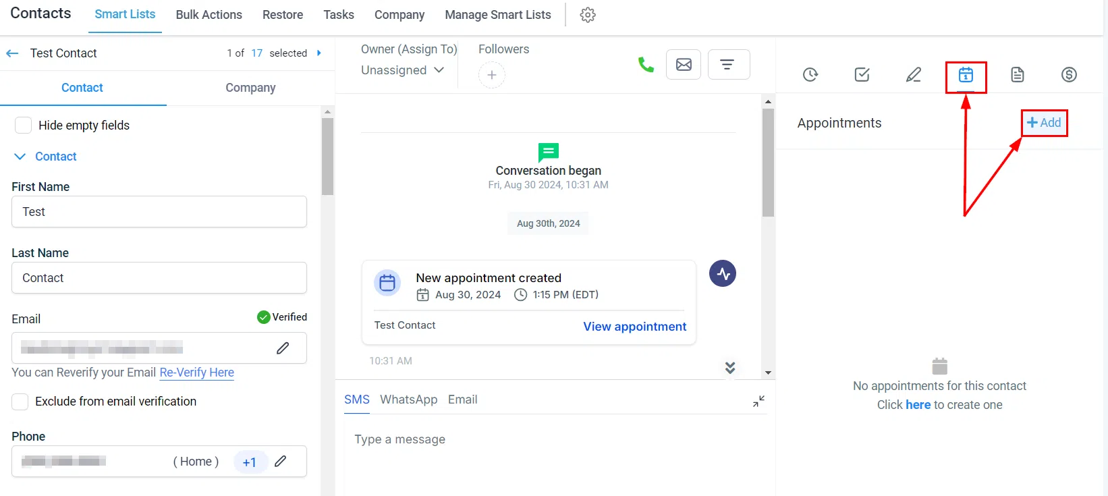Call the contact with the green phone icon
1108x496 pixels.
click(x=646, y=65)
